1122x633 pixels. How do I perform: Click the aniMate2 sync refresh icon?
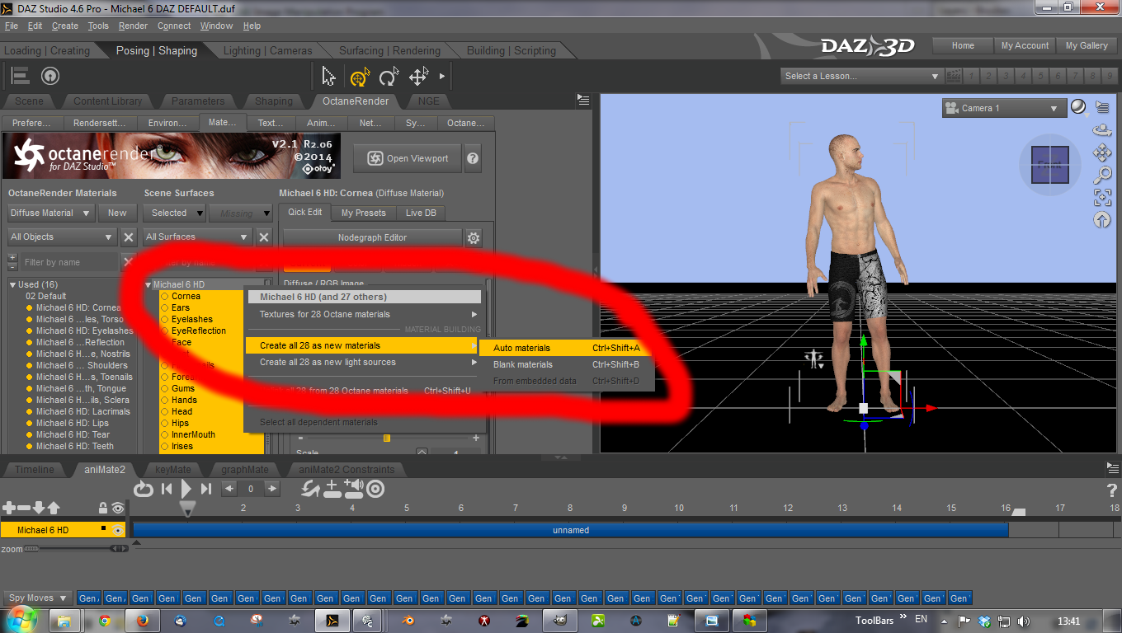pos(310,489)
